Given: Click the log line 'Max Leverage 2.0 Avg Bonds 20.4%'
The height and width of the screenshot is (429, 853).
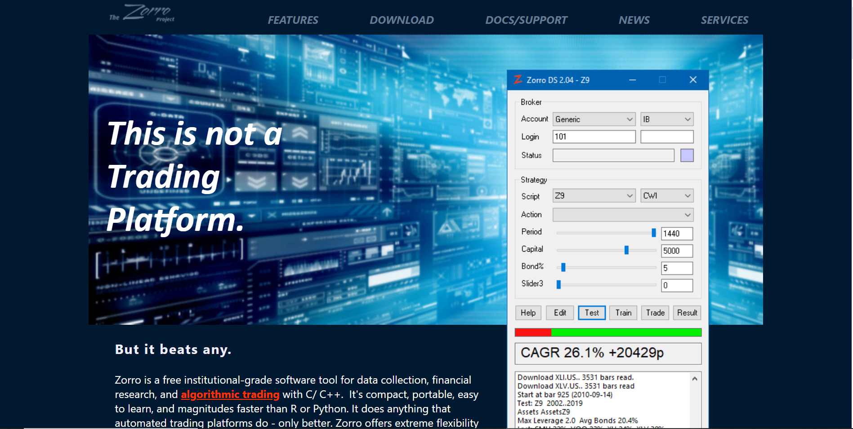Looking at the screenshot, I should coord(578,420).
